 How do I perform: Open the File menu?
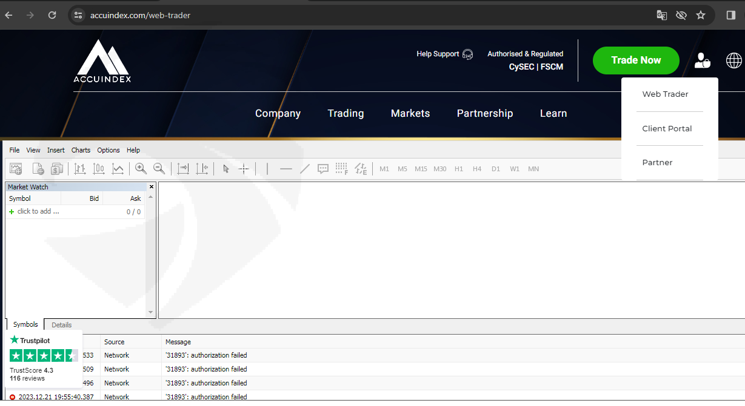(15, 150)
